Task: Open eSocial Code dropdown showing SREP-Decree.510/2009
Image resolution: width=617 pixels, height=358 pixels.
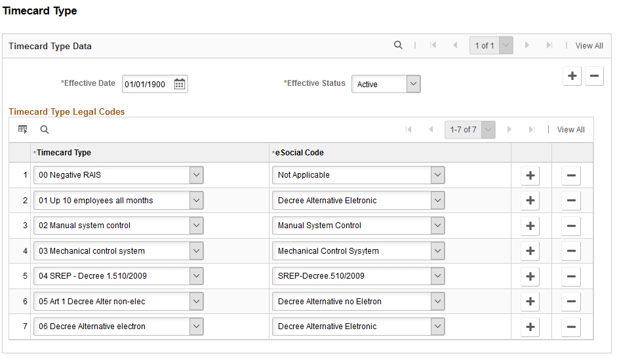Action: click(359, 276)
